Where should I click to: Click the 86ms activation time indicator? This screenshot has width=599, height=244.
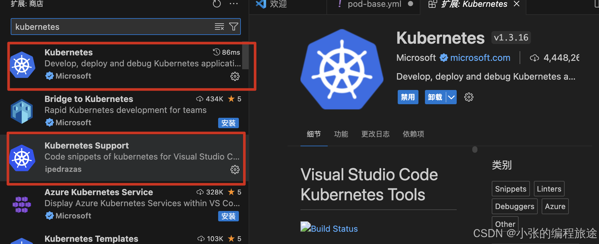coord(227,52)
